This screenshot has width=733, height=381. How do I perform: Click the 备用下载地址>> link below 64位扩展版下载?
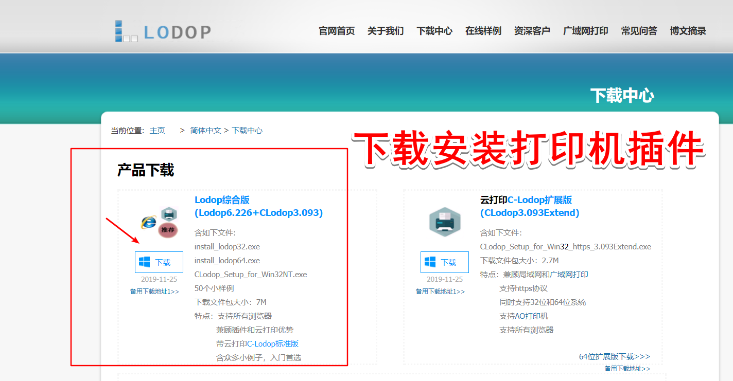coord(627,369)
